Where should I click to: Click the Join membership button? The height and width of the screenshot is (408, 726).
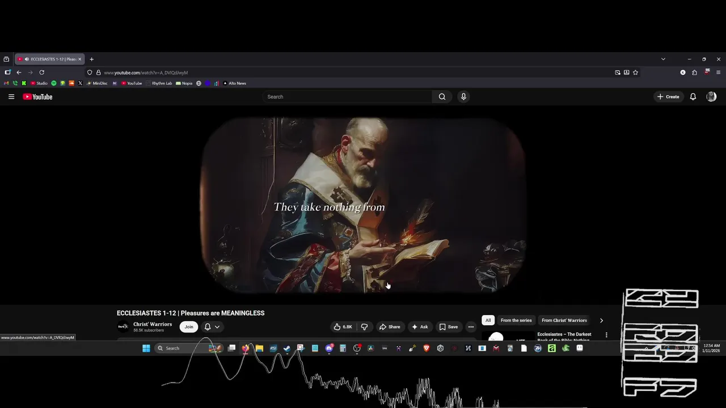[x=189, y=327]
